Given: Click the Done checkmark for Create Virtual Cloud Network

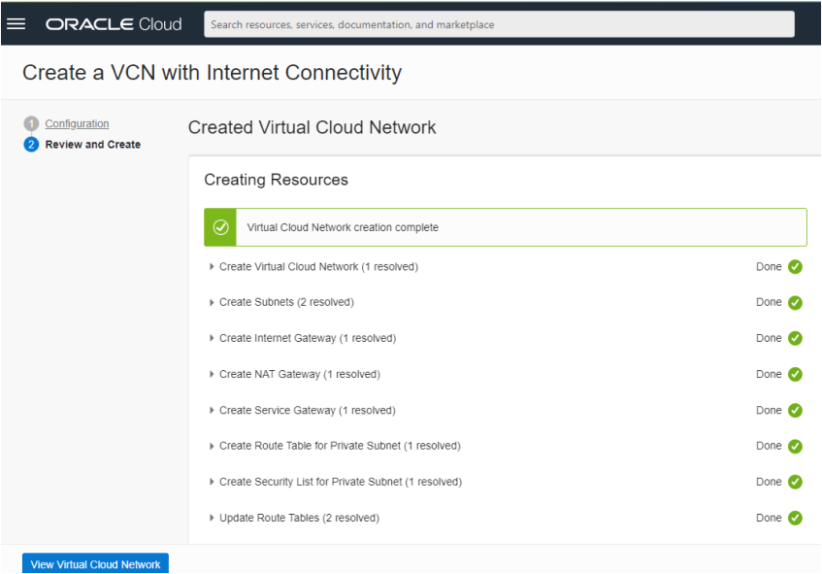Looking at the screenshot, I should [x=795, y=266].
